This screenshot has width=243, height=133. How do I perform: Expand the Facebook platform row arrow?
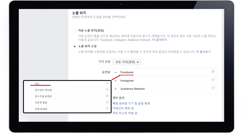pyautogui.click(x=116, y=72)
